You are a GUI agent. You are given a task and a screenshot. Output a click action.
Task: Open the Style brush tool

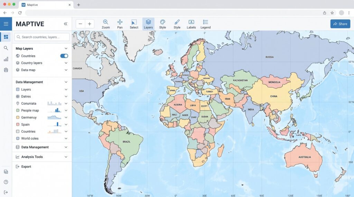tap(177, 24)
